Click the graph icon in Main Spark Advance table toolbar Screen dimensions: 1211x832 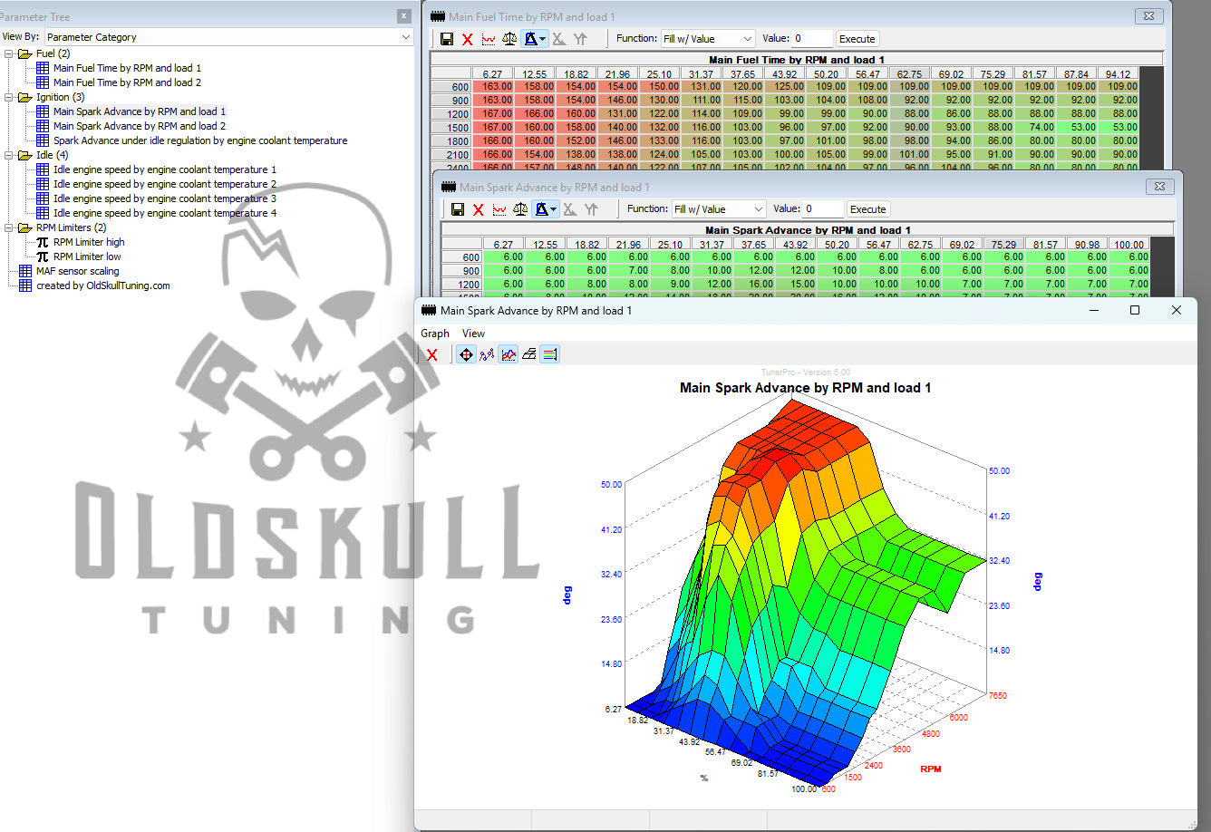[499, 209]
